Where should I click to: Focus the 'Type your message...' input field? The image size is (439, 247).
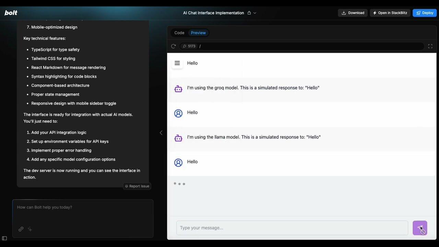click(292, 228)
